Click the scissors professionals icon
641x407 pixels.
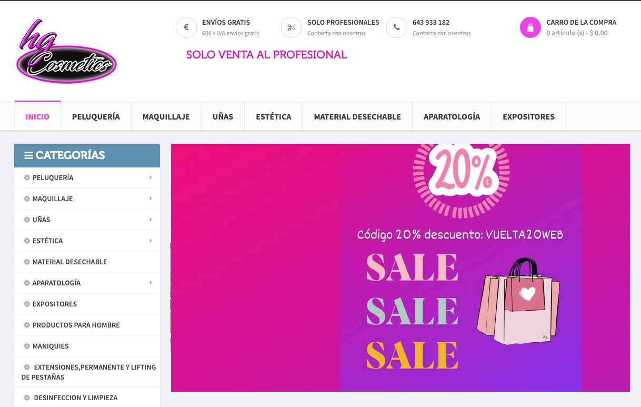point(292,27)
